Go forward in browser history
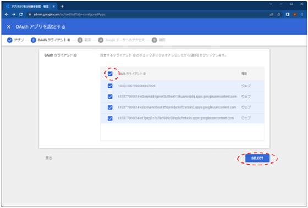Screen dimensions: 308x208 coord(14,14)
